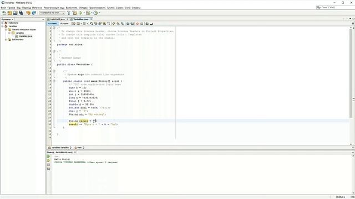Open the Вид menu

pos(18,8)
